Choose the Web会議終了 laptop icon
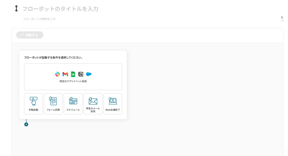 click(x=113, y=101)
